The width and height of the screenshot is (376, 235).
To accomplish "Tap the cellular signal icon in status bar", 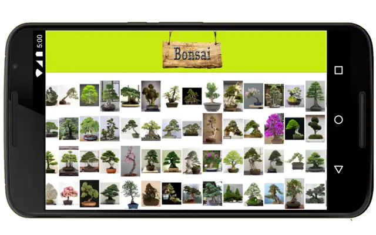I will coord(39,63).
